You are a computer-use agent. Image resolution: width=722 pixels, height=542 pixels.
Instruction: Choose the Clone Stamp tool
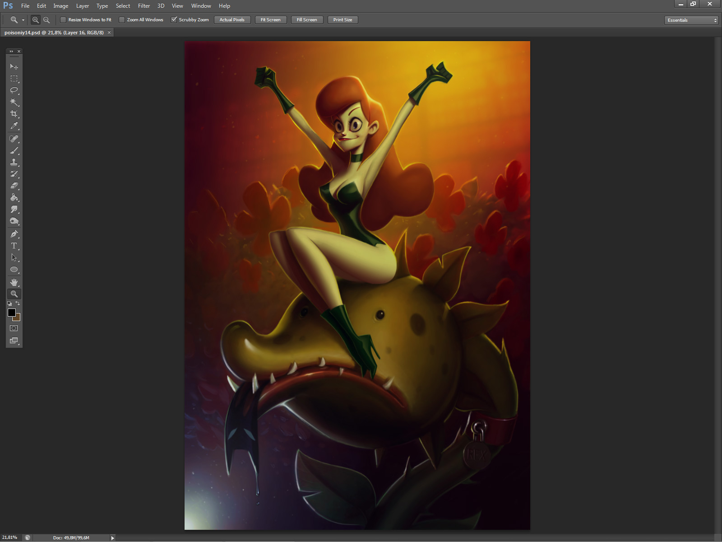click(x=14, y=162)
